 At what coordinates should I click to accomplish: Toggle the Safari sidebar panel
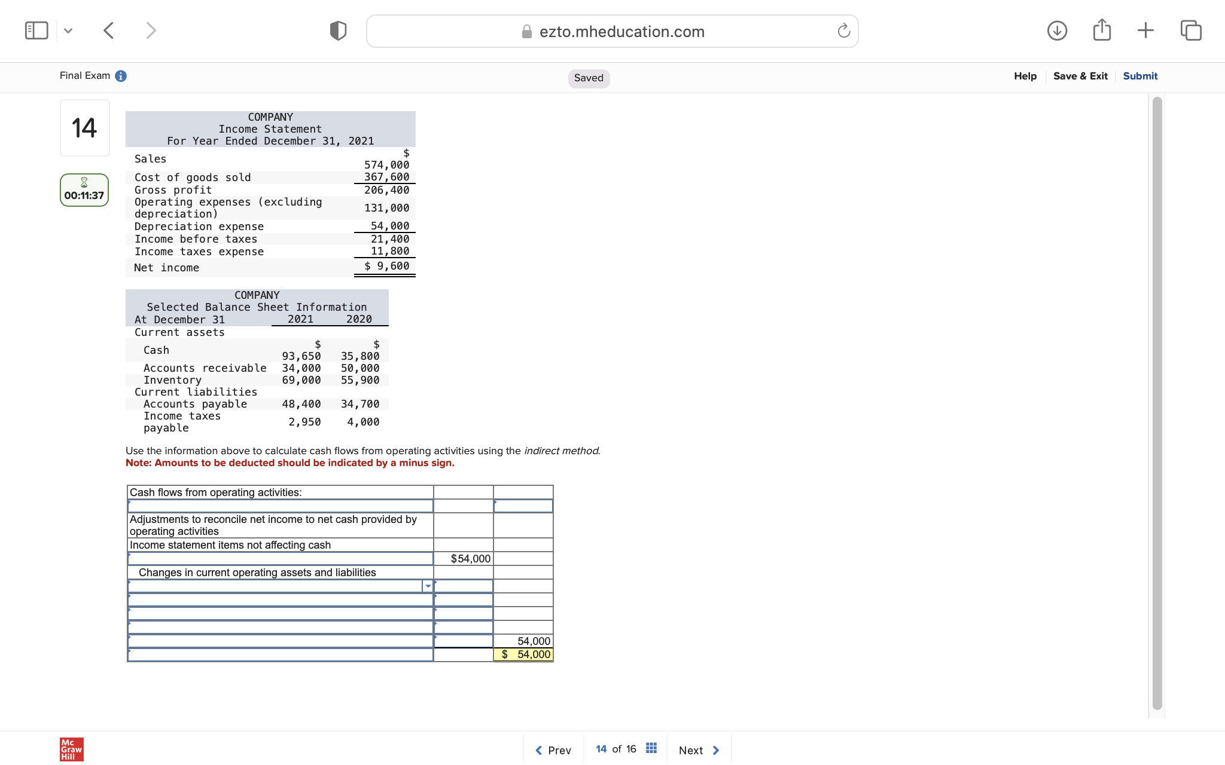(36, 29)
